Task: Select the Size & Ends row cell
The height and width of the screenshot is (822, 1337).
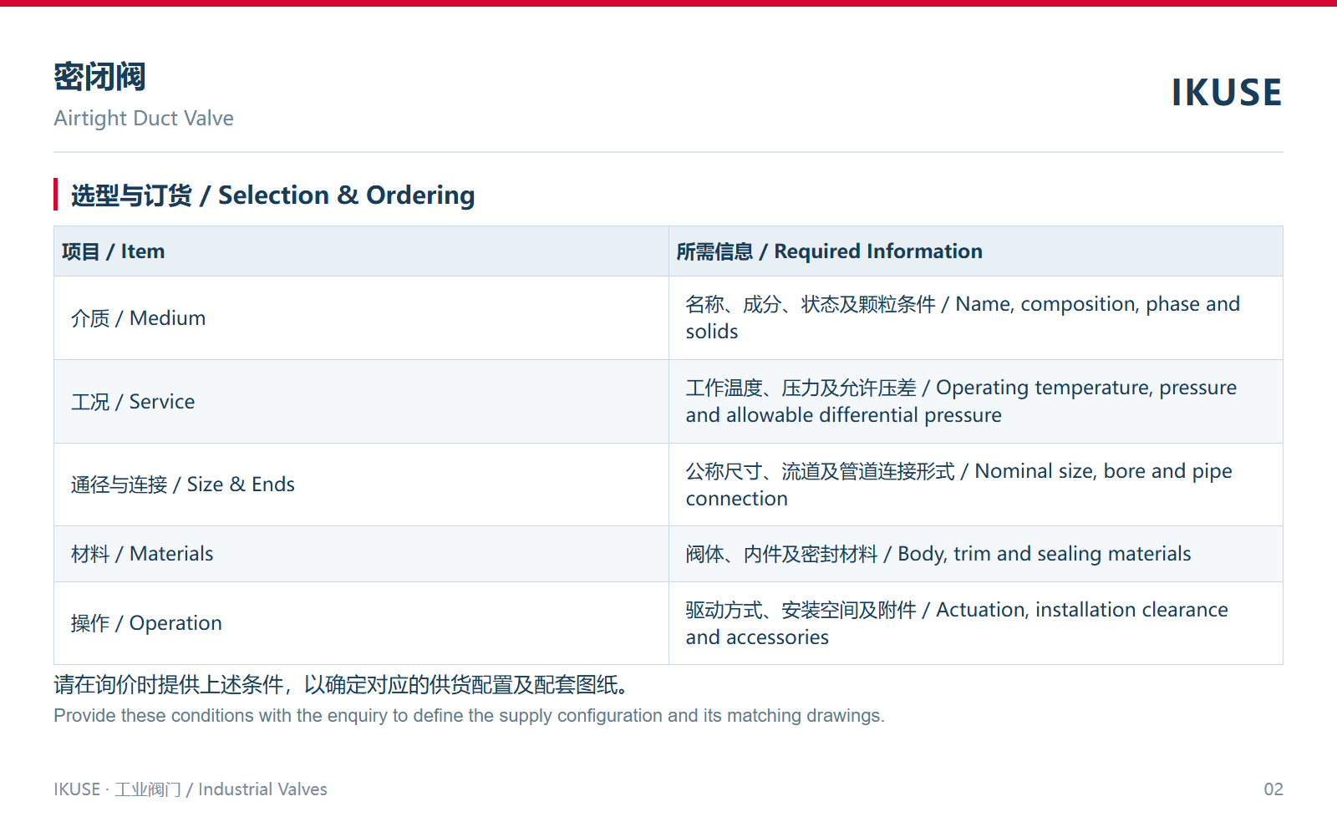Action: tap(361, 485)
